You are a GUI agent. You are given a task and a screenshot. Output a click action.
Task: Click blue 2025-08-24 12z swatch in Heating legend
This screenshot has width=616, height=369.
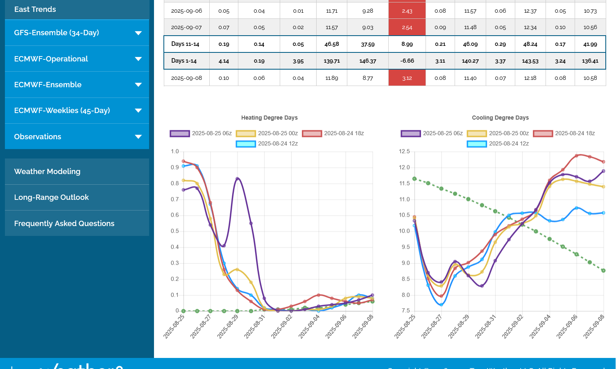[x=246, y=144]
